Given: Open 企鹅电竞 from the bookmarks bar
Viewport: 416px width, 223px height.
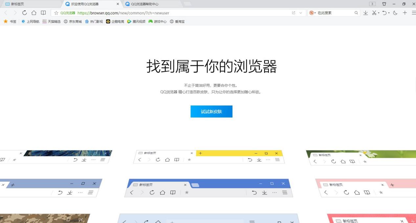Looking at the screenshot, I should (115, 21).
